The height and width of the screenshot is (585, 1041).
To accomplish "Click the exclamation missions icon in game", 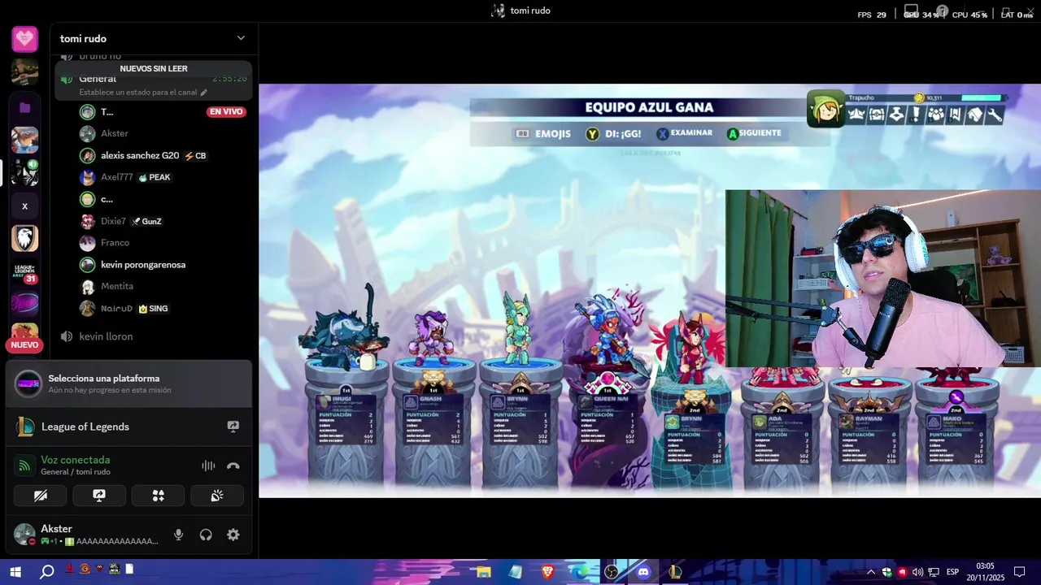I will (x=916, y=115).
